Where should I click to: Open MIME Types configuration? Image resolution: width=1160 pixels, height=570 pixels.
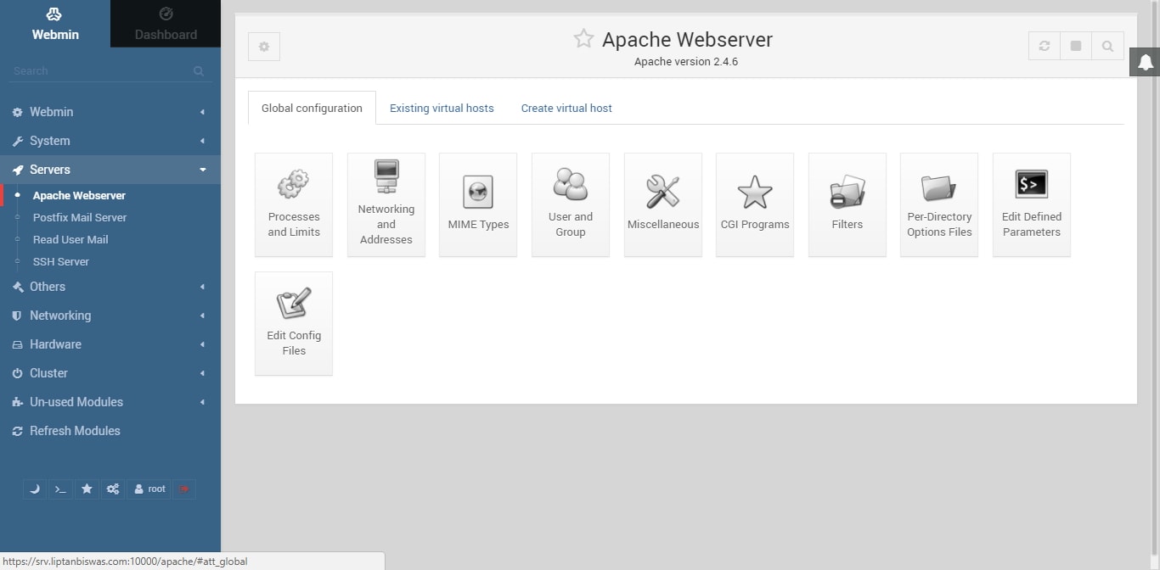click(478, 204)
